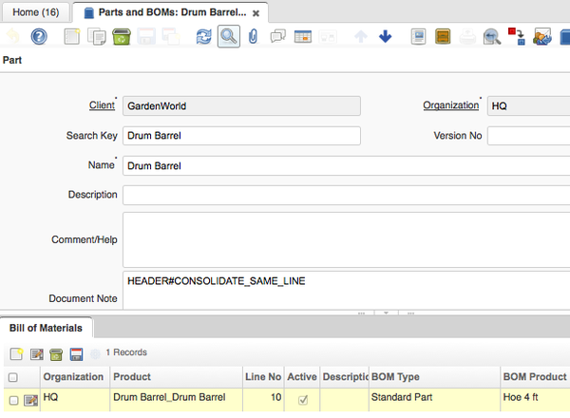Open the Organization dropdown showing HQ
This screenshot has height=418, width=570.
coord(527,106)
